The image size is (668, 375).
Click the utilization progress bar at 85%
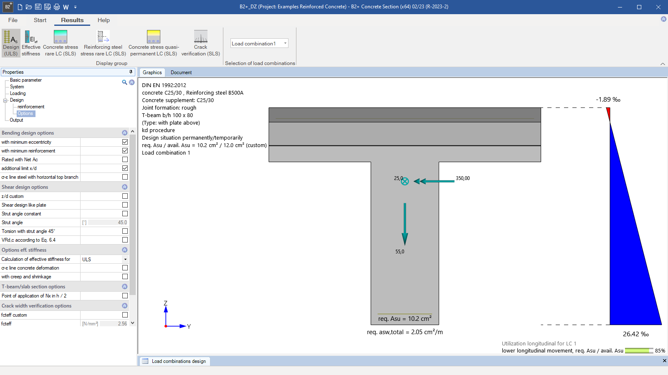(x=639, y=351)
